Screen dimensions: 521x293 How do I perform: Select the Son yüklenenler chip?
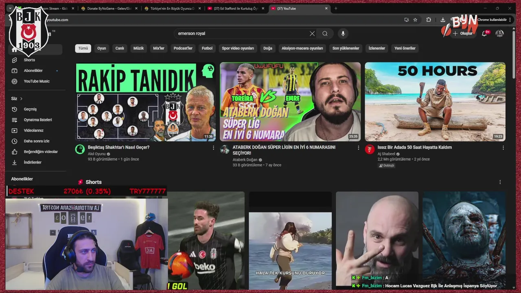pyautogui.click(x=346, y=48)
